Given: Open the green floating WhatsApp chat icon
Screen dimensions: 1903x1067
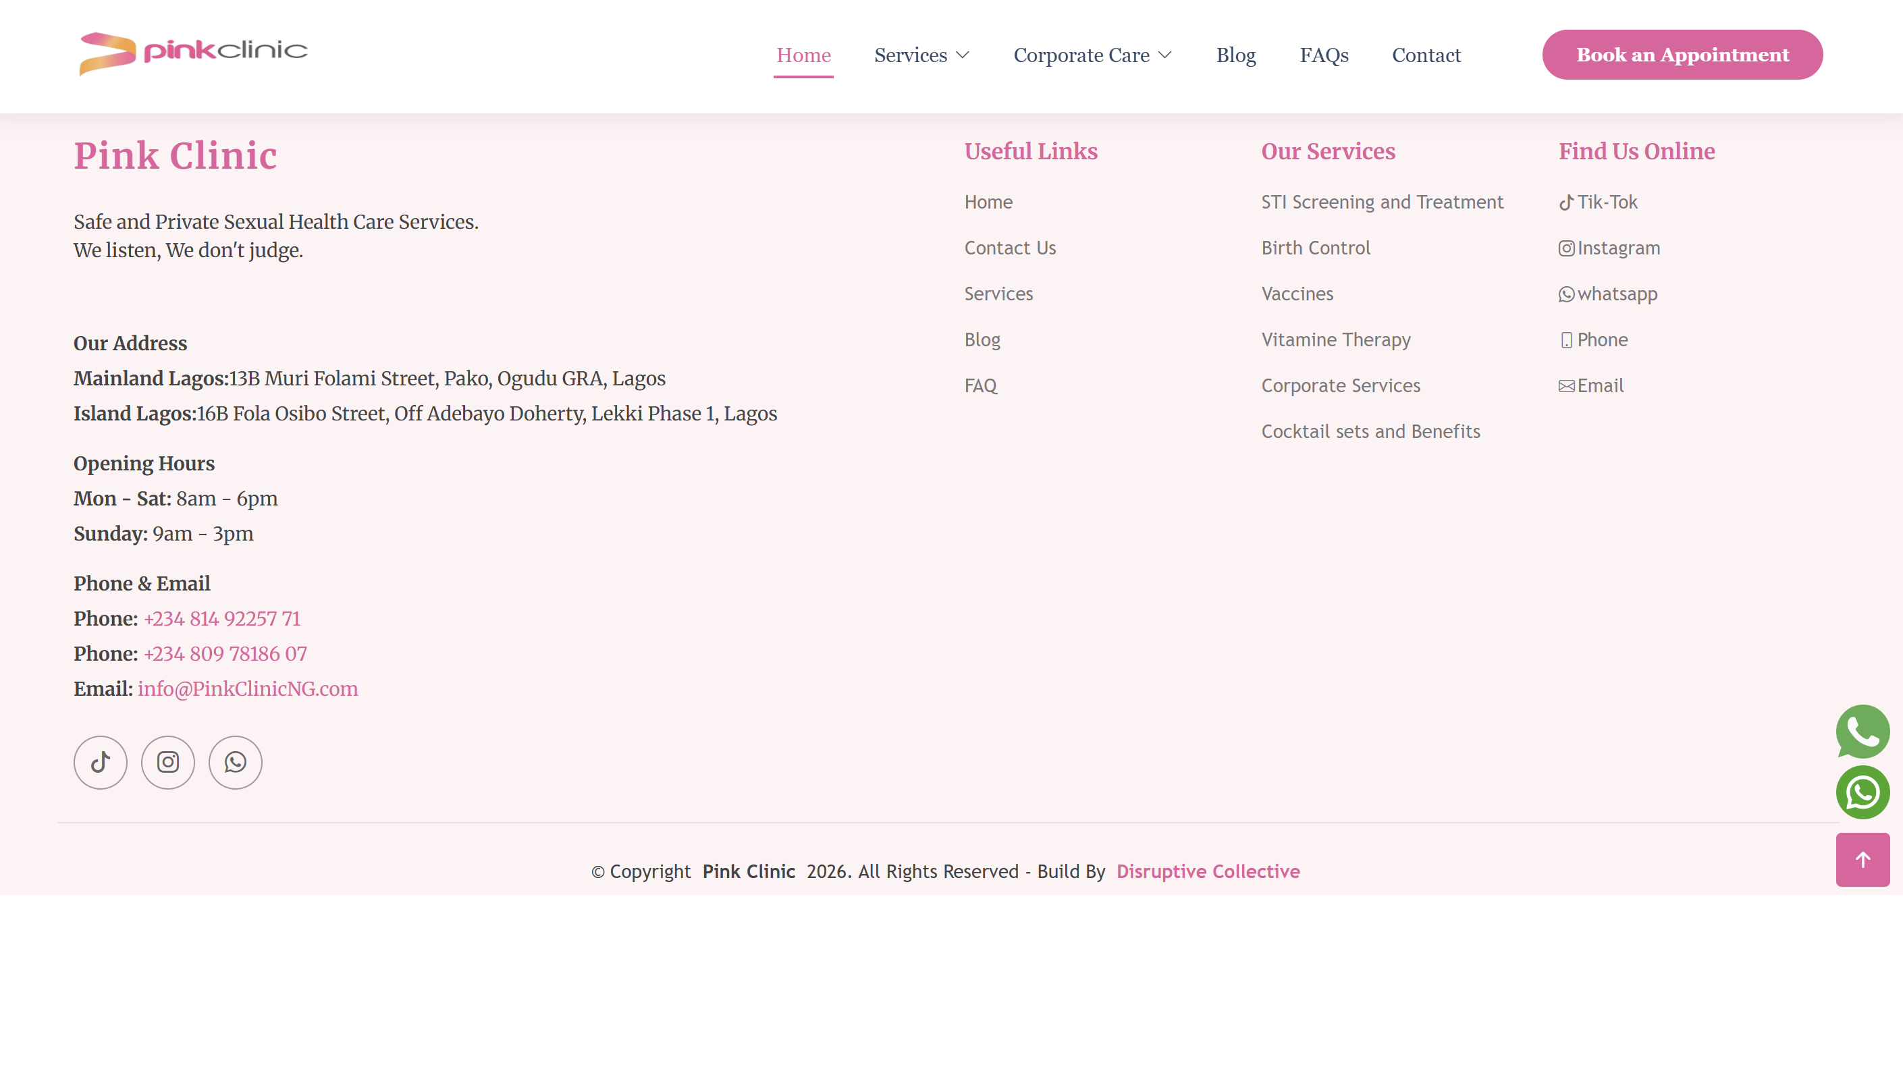Looking at the screenshot, I should point(1862,792).
